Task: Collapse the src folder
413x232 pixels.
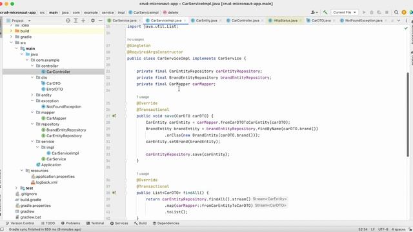Action: coord(11,43)
